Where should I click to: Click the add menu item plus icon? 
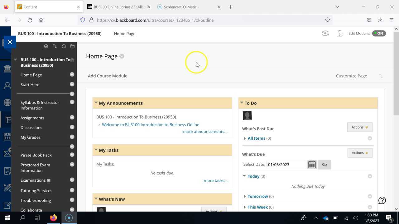[46, 46]
